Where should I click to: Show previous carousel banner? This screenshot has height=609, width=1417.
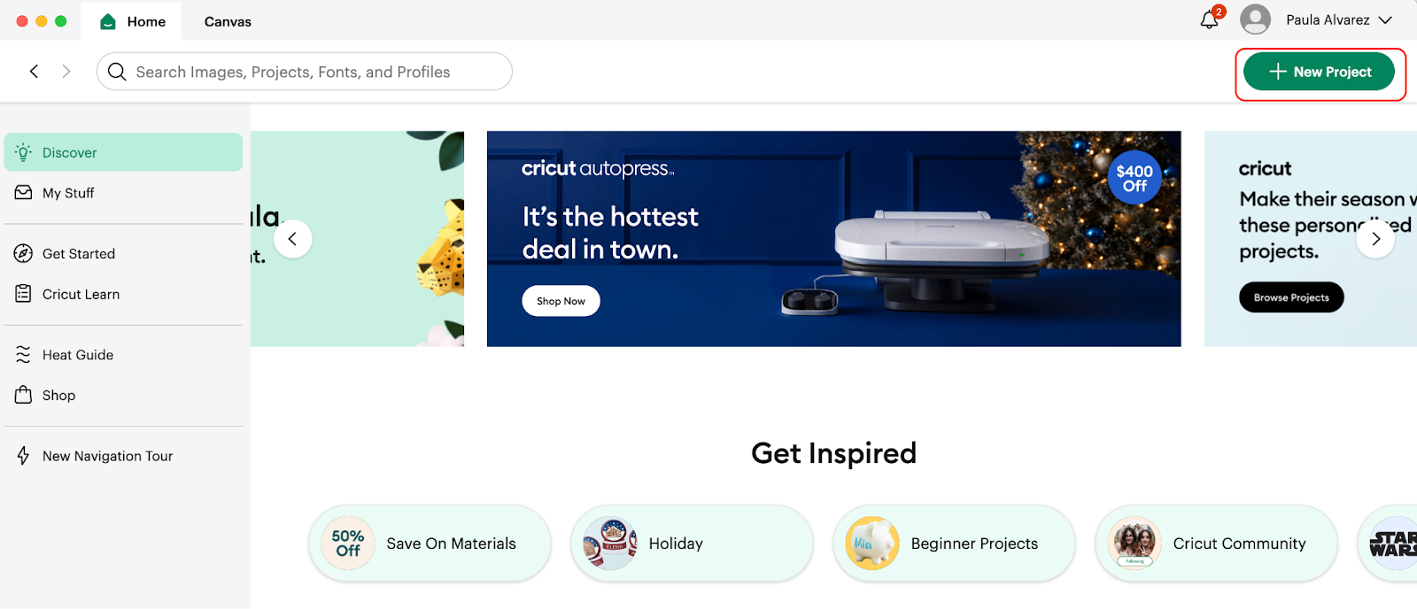click(292, 239)
